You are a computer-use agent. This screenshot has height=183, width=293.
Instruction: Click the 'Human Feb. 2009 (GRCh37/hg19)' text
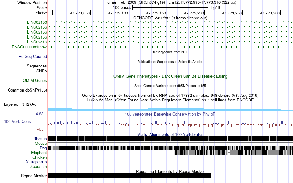coord(135,2)
